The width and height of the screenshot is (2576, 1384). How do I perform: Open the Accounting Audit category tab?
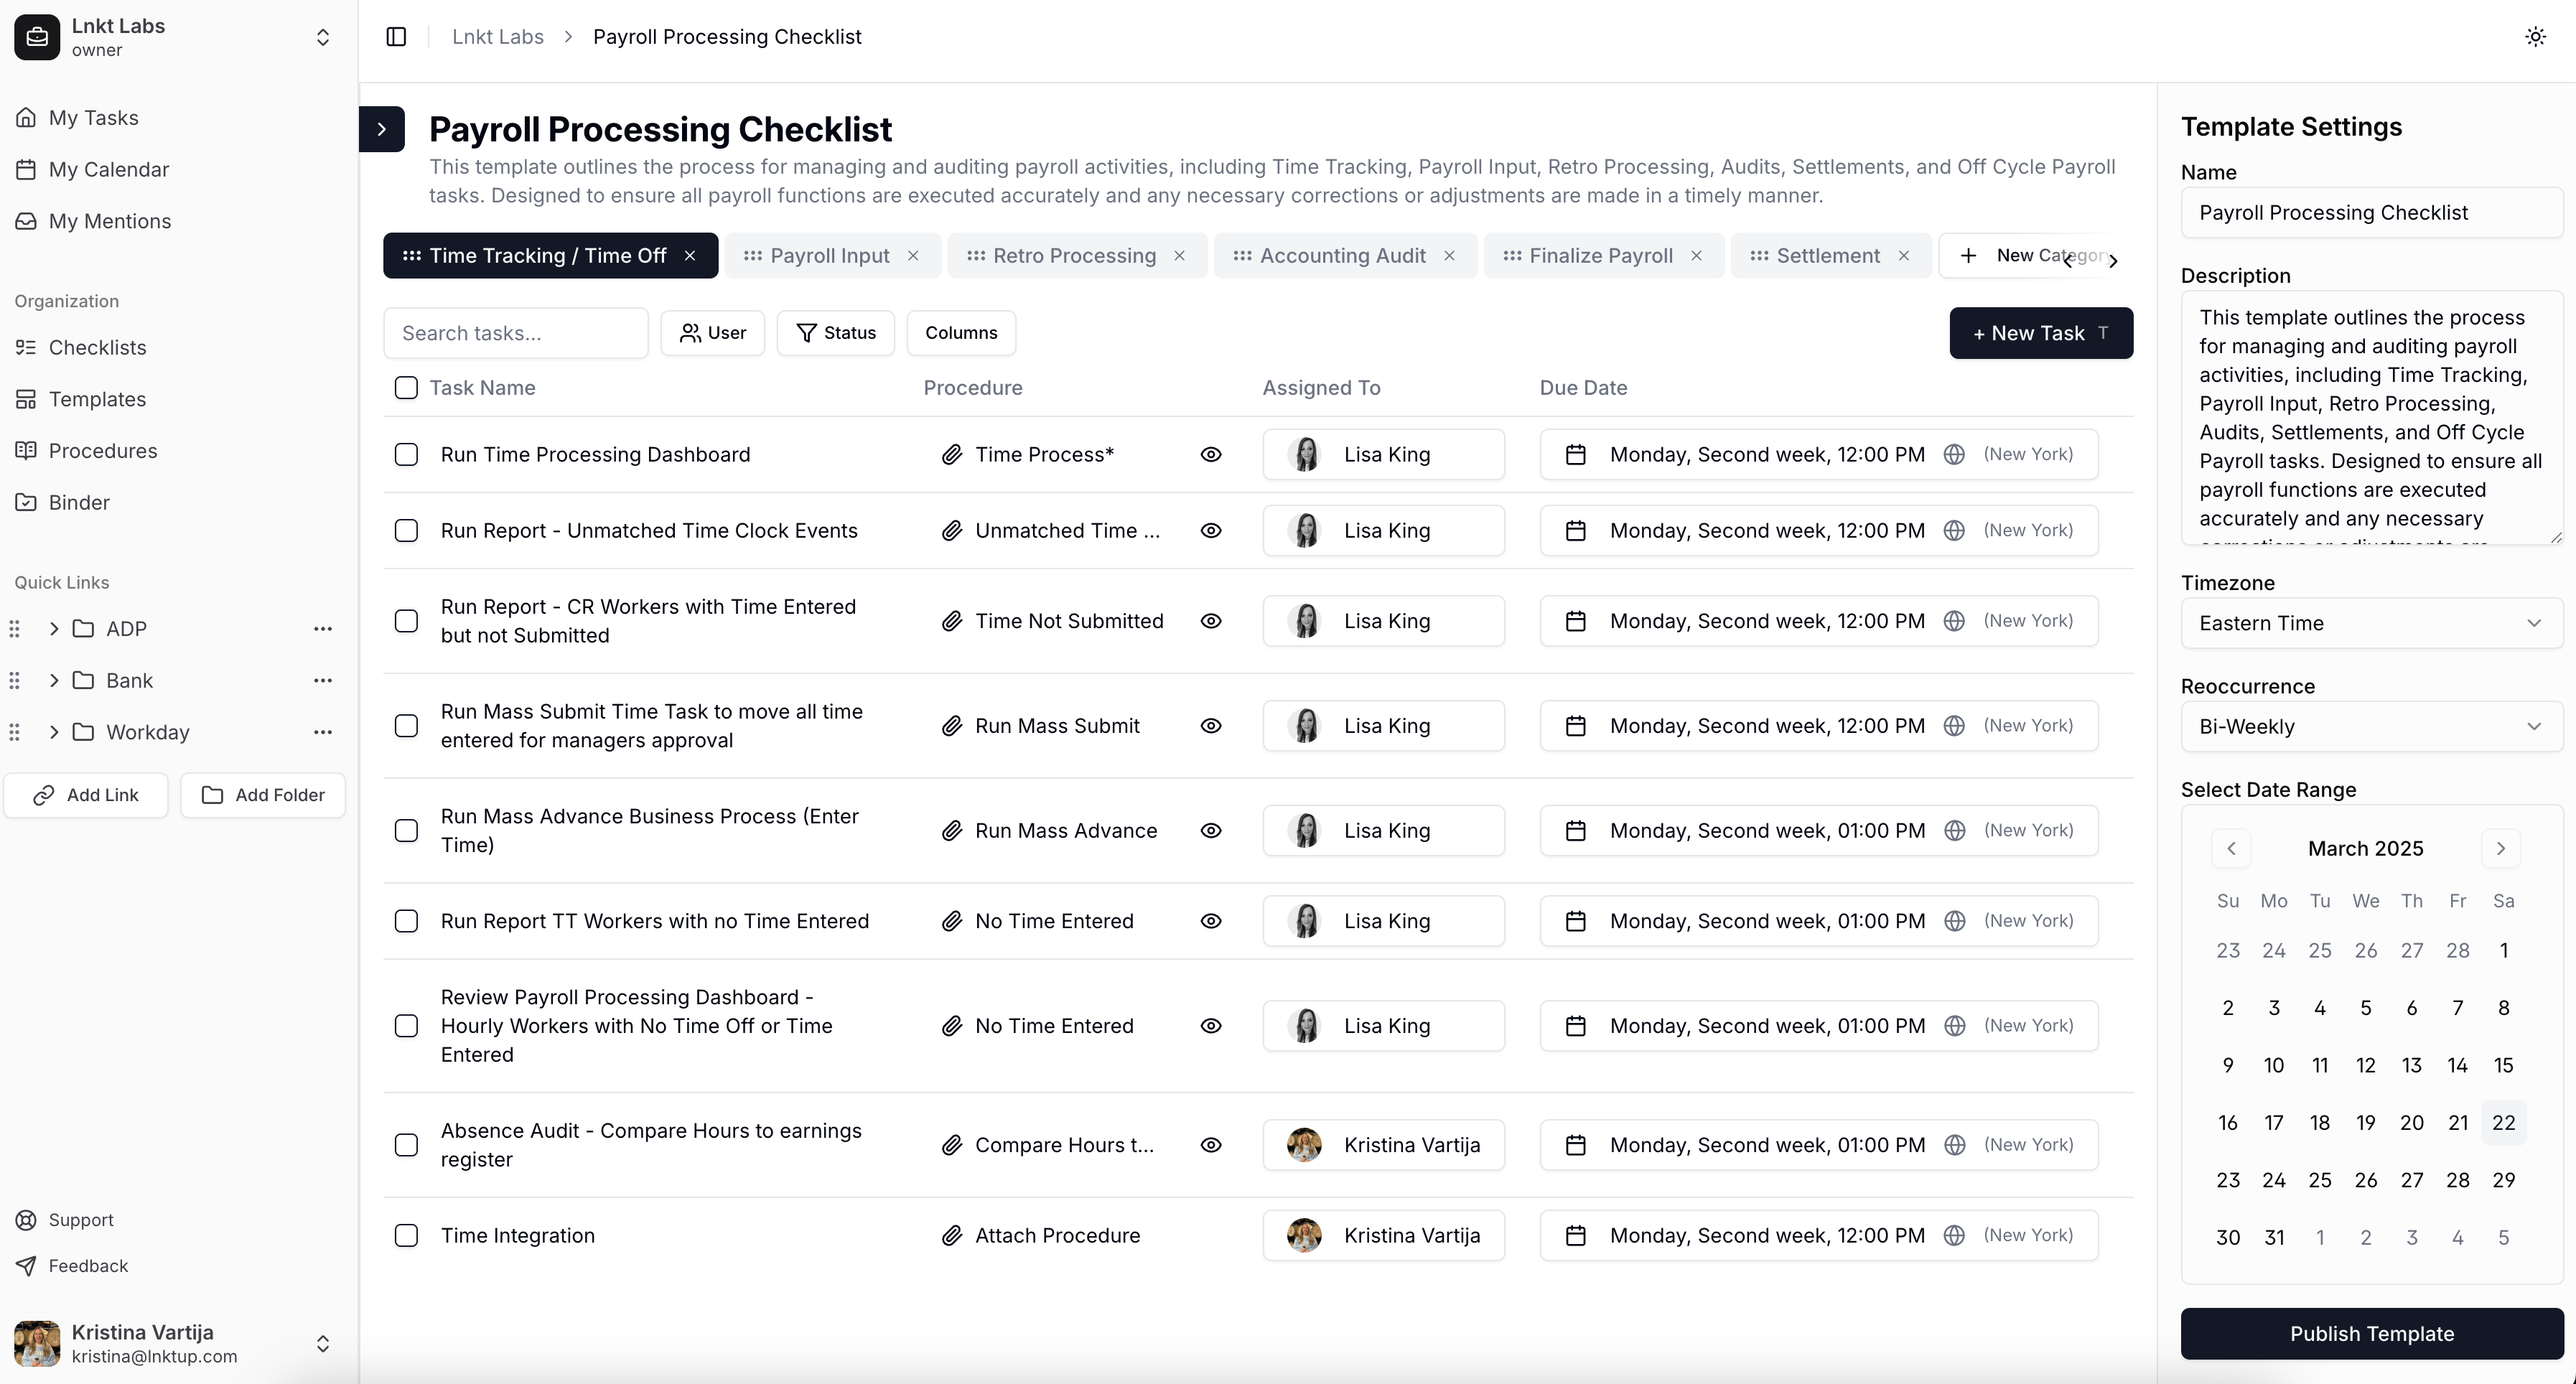[x=1341, y=256]
